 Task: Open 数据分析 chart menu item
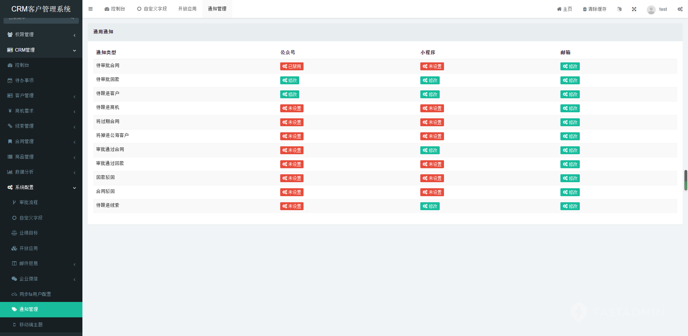pos(24,172)
